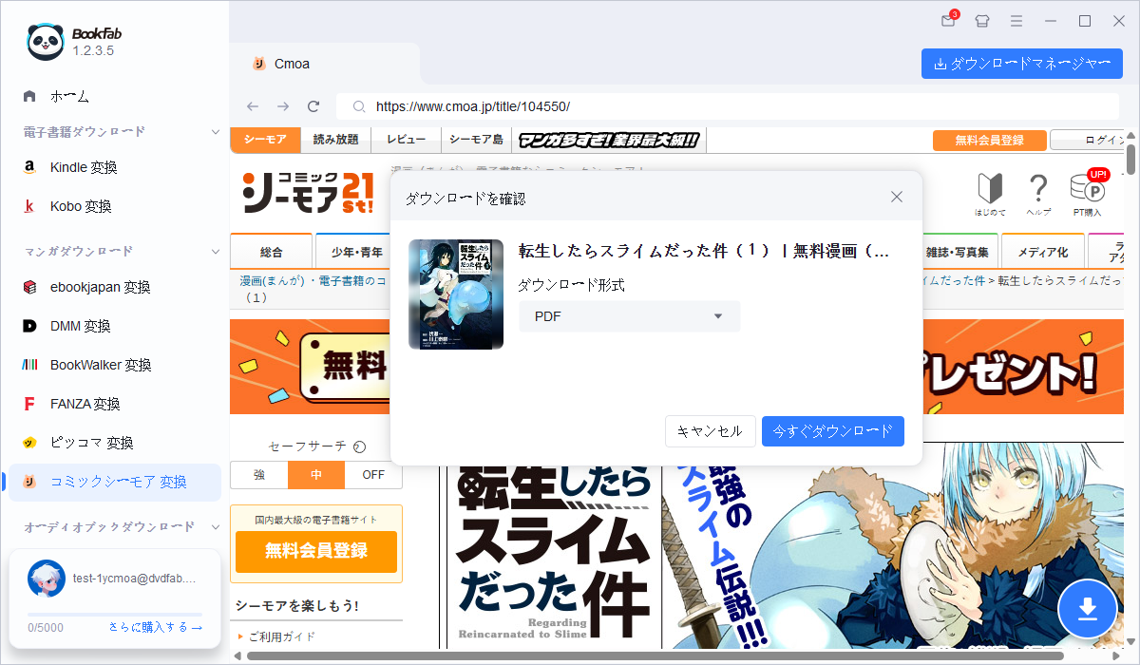Image resolution: width=1140 pixels, height=665 pixels.
Task: Switch to the Cmoa browser tab
Action: [324, 64]
